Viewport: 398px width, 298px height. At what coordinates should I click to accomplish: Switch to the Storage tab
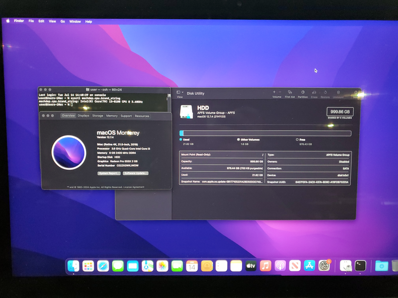click(98, 116)
